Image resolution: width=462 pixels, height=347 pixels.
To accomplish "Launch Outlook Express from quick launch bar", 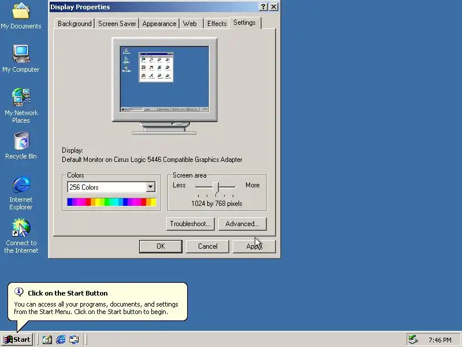I will (x=74, y=339).
